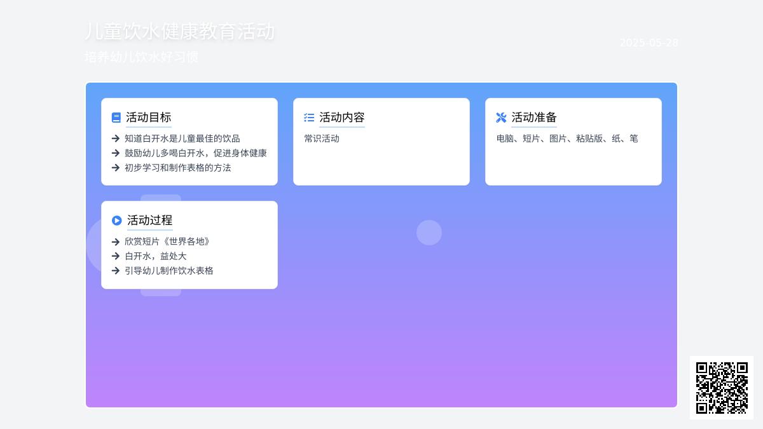The height and width of the screenshot is (429, 763).
Task: Click the materials list 电脑、短片、图片、粘贴版、纸、笔
Action: [x=567, y=139]
